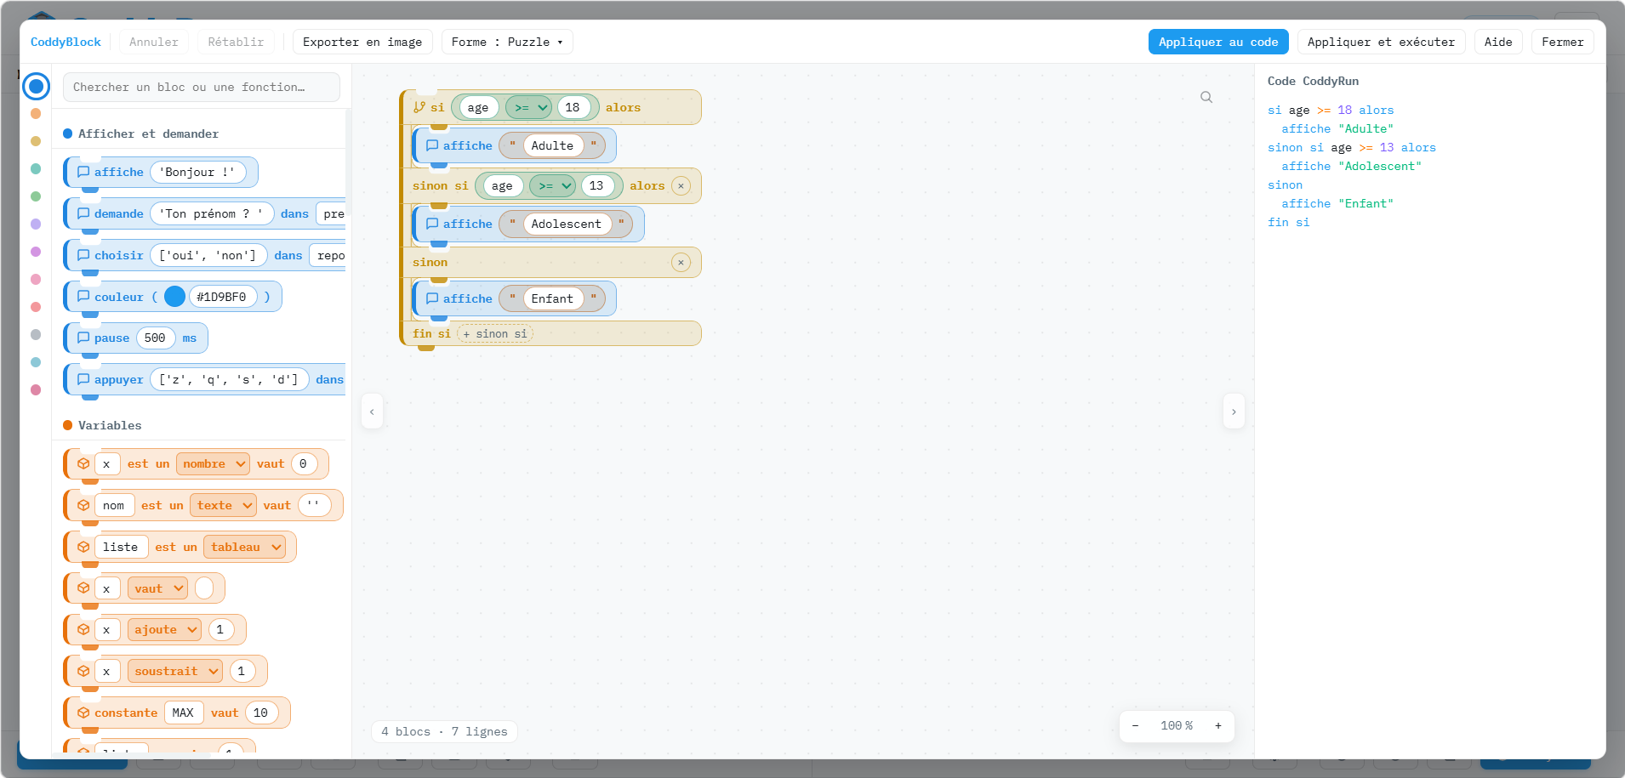Remove the 'sinon si' branch with its x
Viewport: 1625px width, 778px height.
click(x=681, y=186)
